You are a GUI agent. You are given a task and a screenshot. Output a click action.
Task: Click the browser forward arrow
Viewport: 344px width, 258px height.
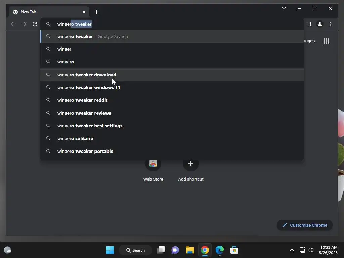coord(24,24)
